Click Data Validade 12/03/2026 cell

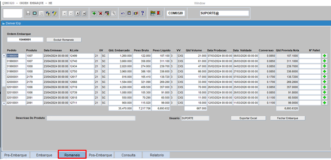click(x=245, y=98)
